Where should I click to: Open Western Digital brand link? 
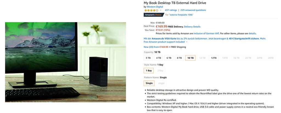[x=155, y=7]
